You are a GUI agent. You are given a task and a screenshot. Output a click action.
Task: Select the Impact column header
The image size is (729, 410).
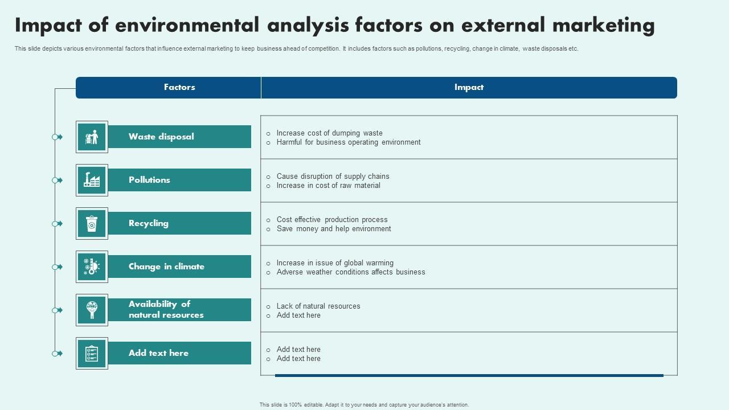[x=469, y=87]
